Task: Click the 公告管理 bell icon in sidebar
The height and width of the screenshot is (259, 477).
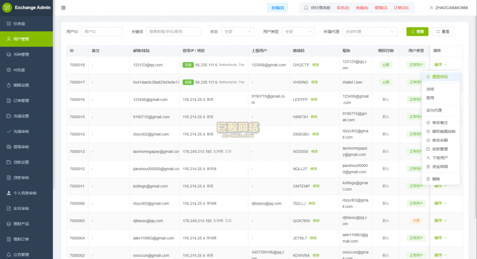Action: pyautogui.click(x=8, y=254)
